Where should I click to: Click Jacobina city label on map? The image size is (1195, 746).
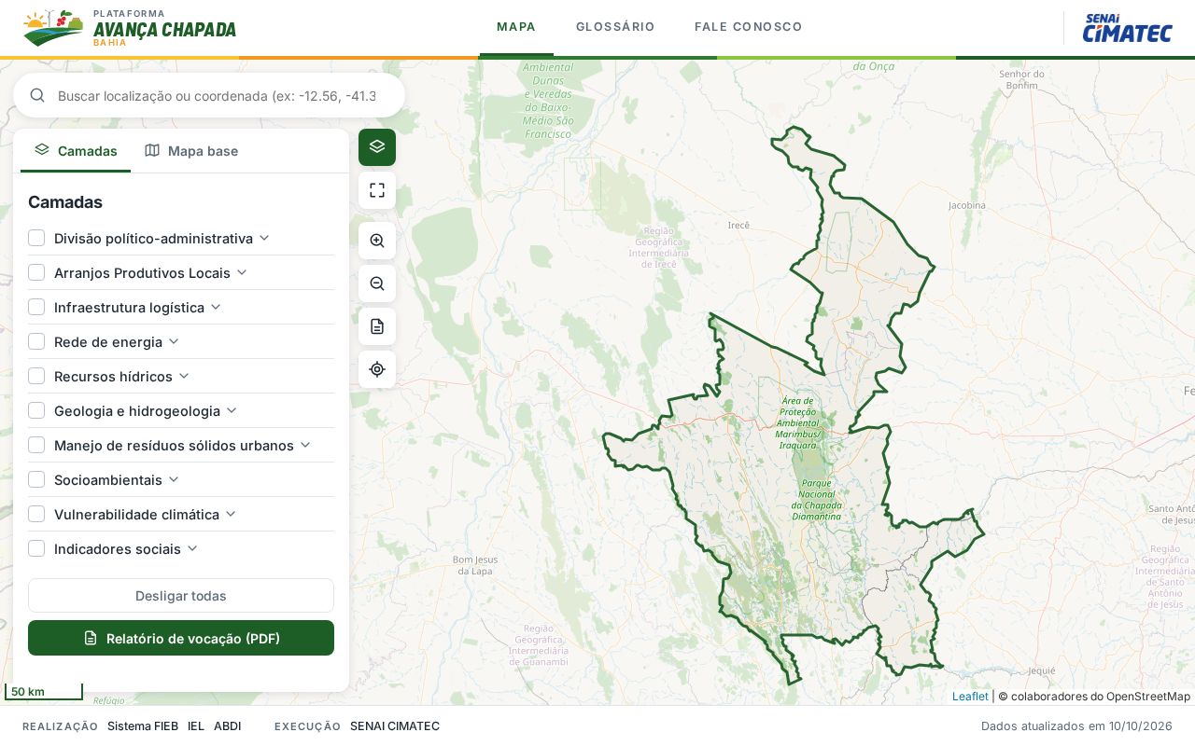point(966,205)
